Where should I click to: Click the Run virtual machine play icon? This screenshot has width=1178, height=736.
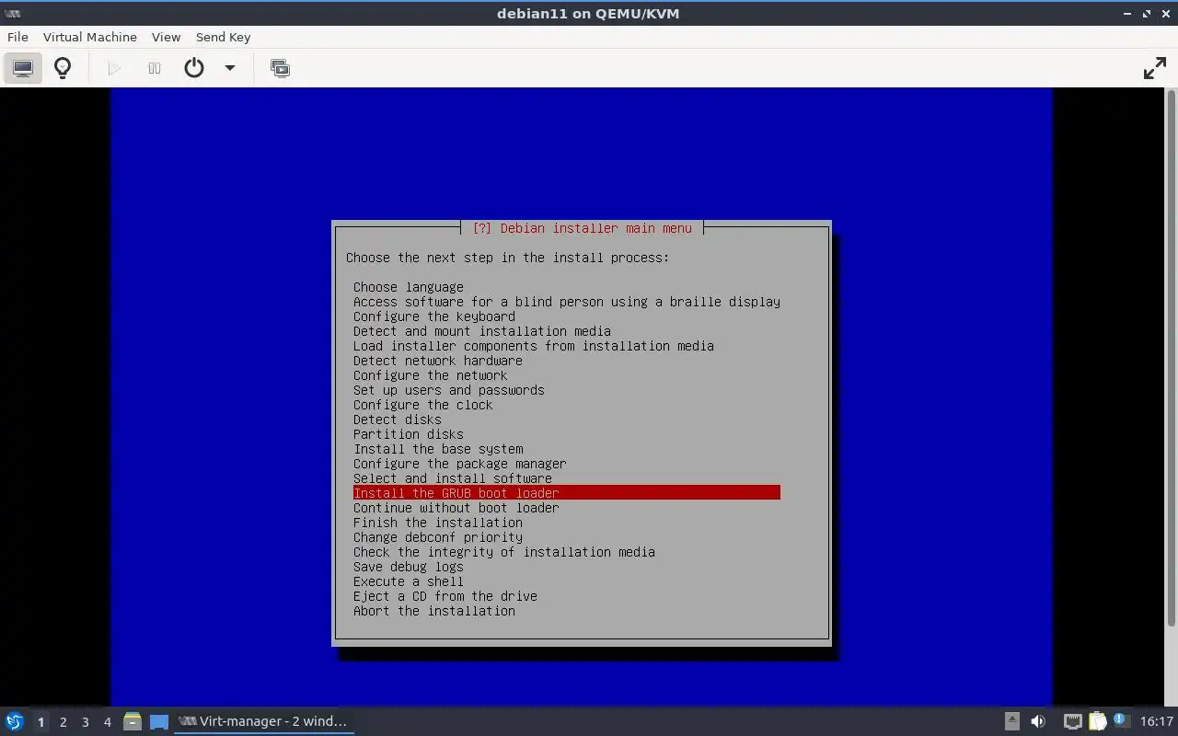pos(114,68)
